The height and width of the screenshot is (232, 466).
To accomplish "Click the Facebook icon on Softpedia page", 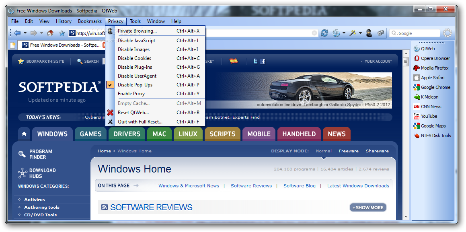I will (x=263, y=61).
